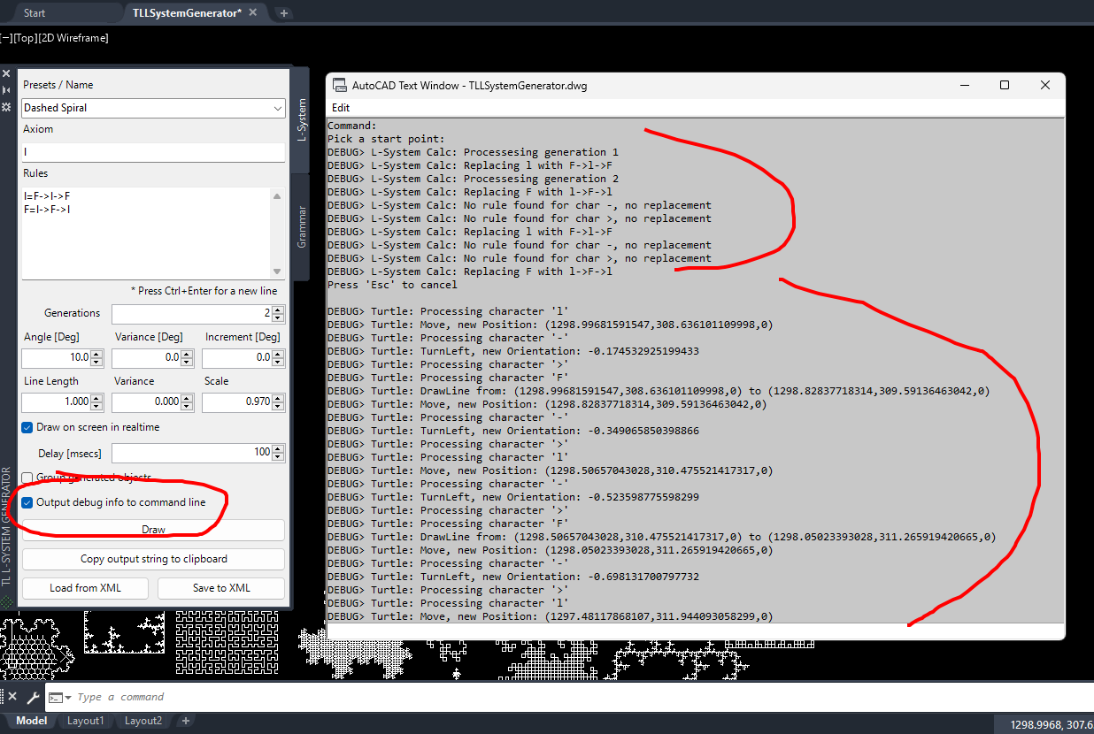
Task: Select the Model tab
Action: [31, 721]
